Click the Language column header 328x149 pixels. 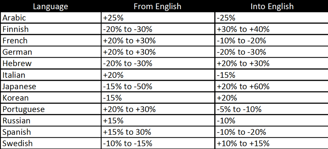(x=50, y=6)
